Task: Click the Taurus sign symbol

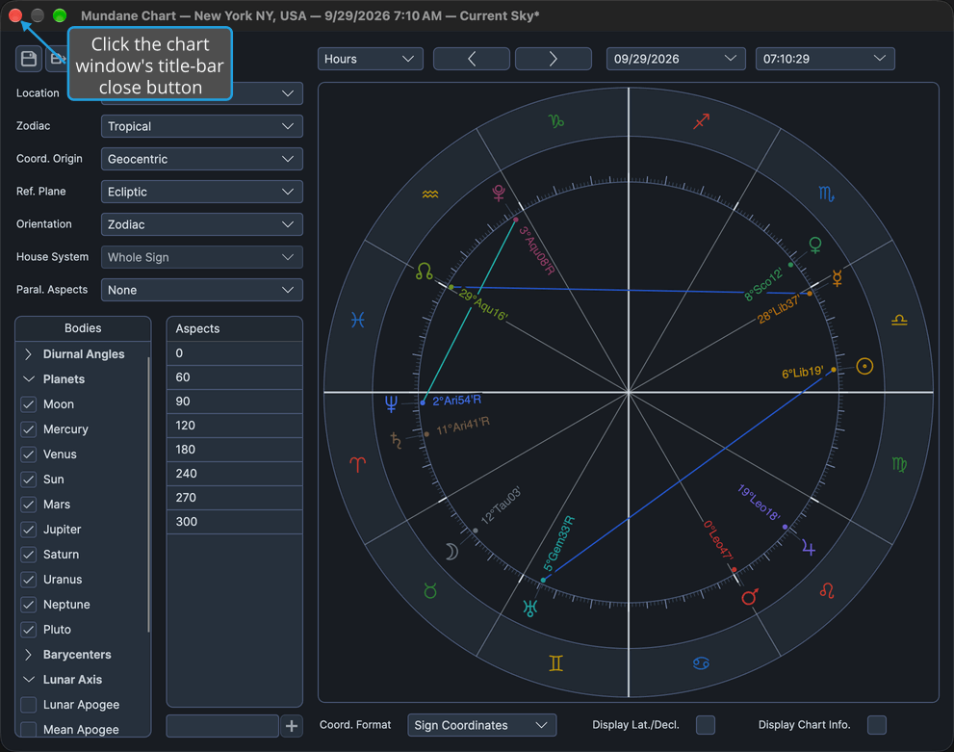Action: click(x=430, y=590)
